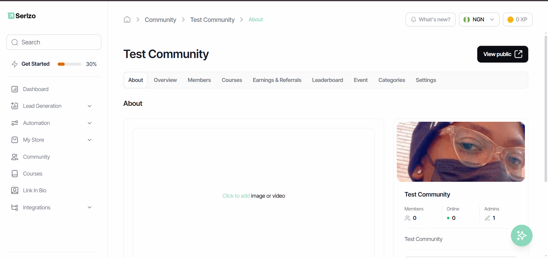Open Link In Bio label in sidebar
548x258 pixels.
(35, 191)
